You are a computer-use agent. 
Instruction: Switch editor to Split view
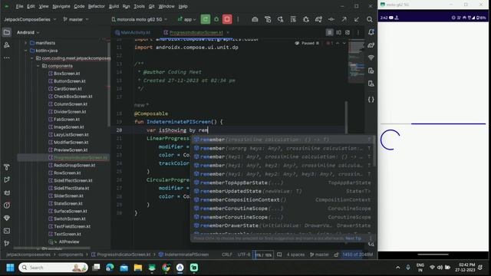tap(339, 32)
